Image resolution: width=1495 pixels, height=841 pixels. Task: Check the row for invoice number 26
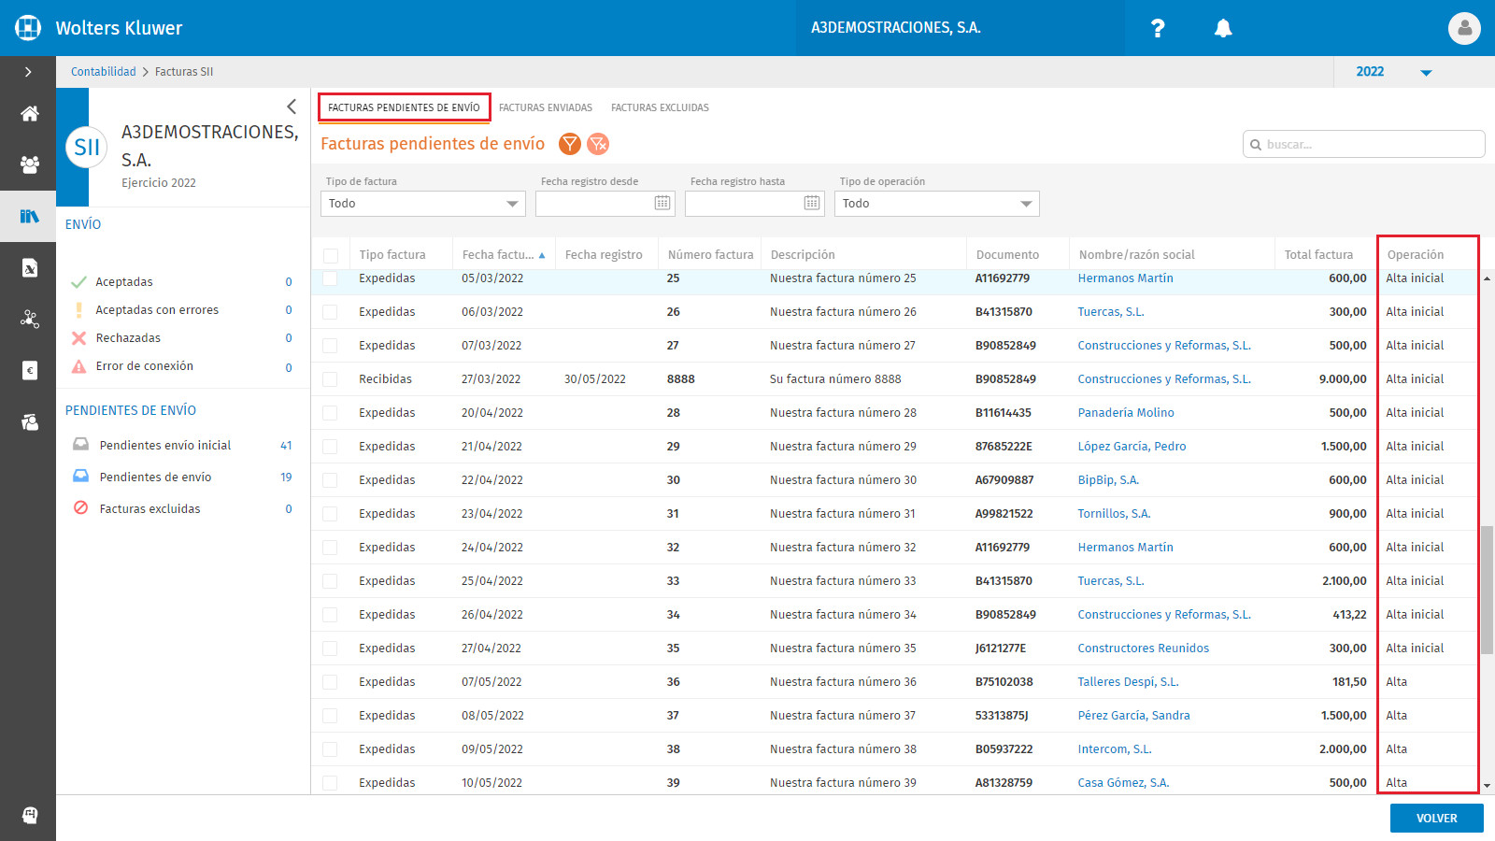point(330,312)
